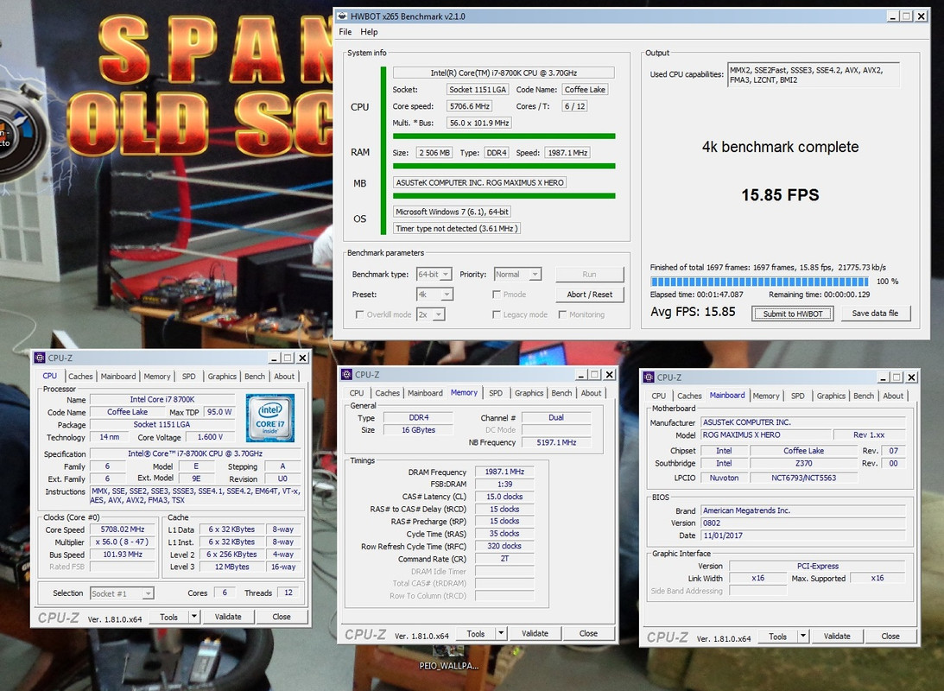Click the Abort / Reset button
Screen dimensions: 944x691
click(589, 295)
